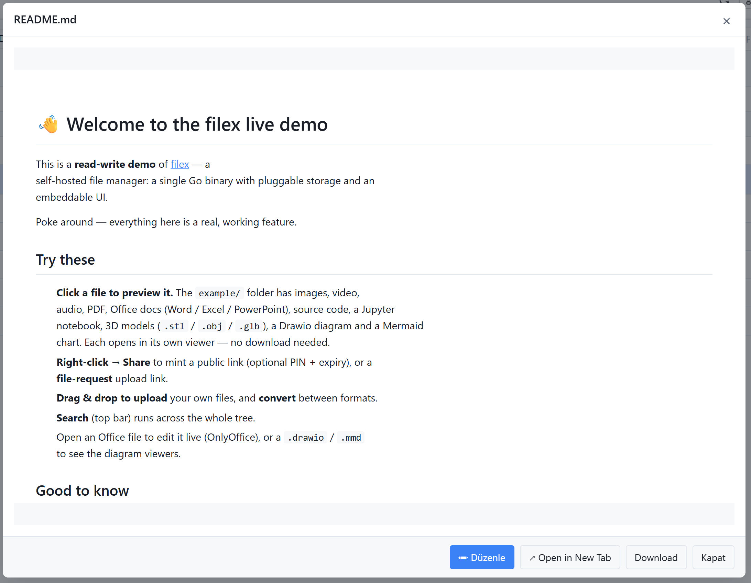Viewport: 751px width, 583px height.
Task: Click the waving hand emoji in heading
Action: pyautogui.click(x=48, y=124)
